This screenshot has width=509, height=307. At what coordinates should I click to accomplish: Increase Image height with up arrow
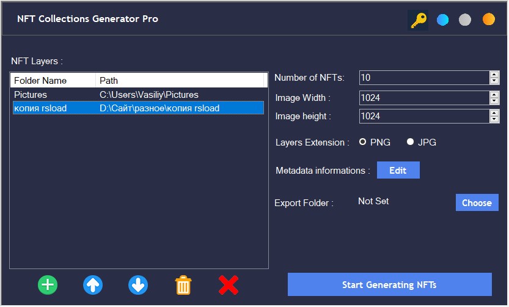[x=494, y=113]
